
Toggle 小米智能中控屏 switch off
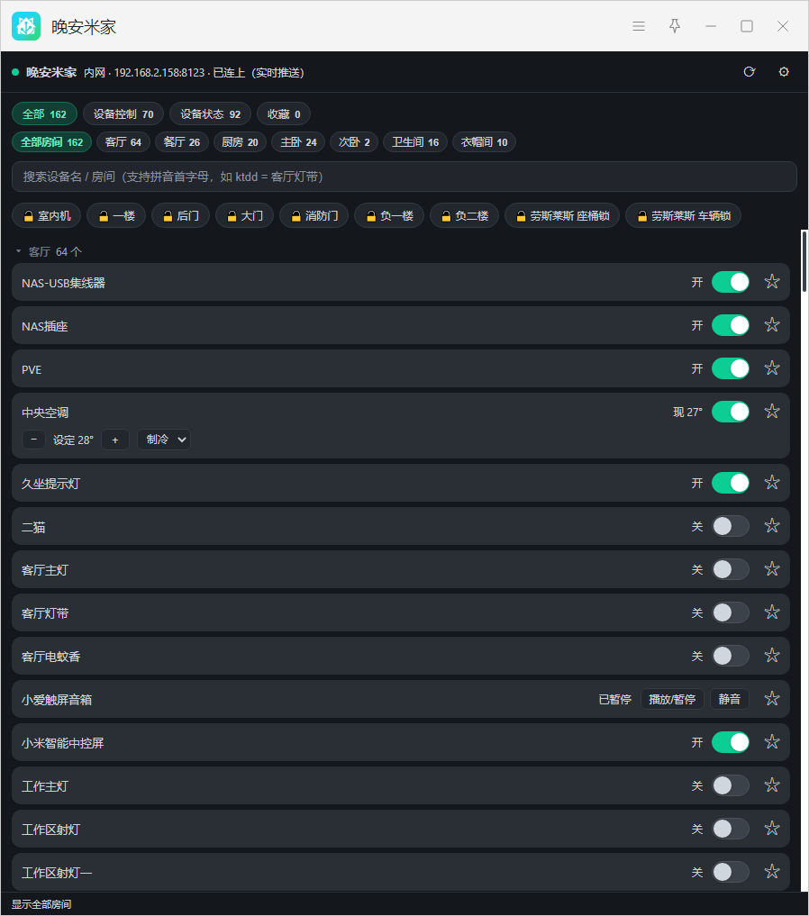pyautogui.click(x=730, y=742)
